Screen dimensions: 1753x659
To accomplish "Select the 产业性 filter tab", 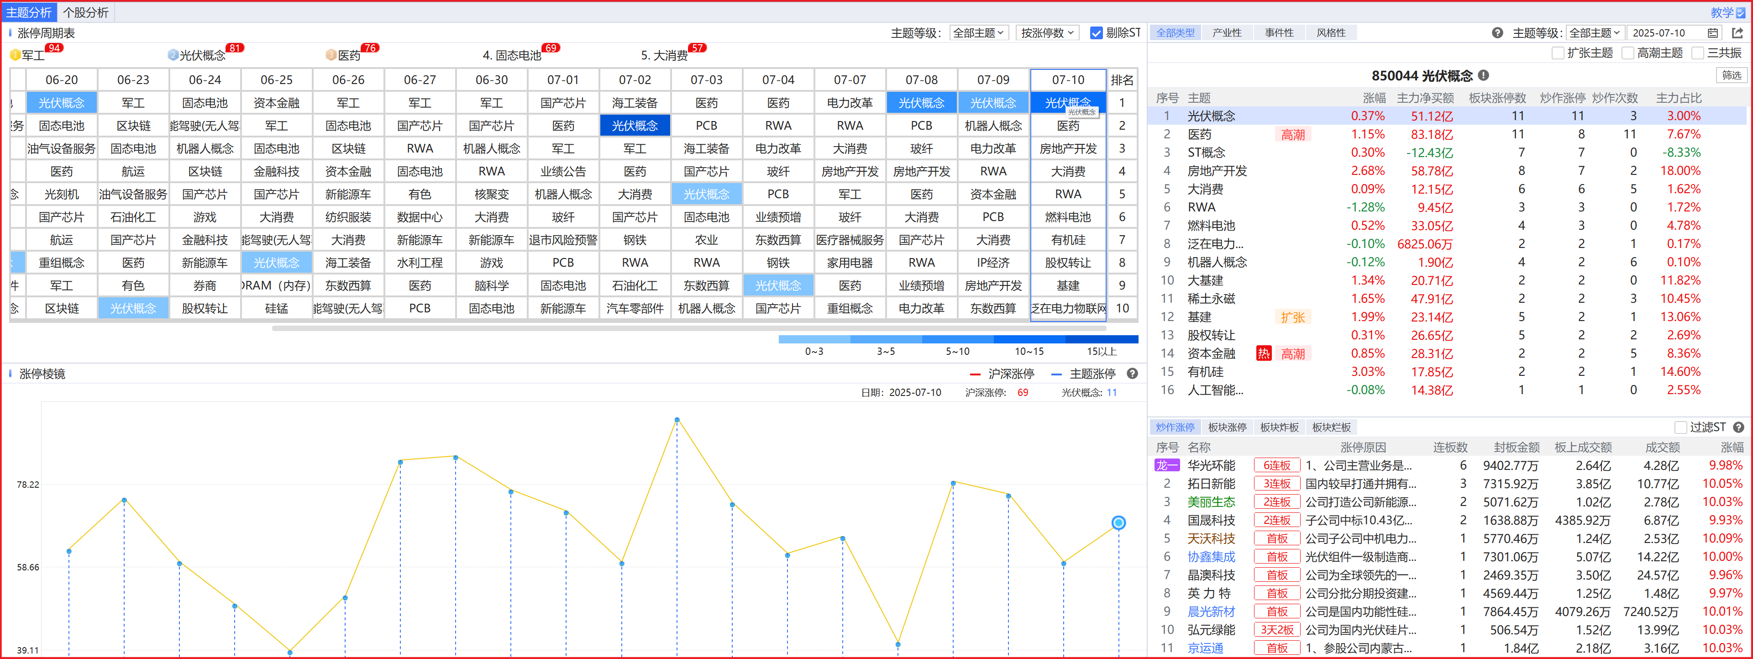I will click(1227, 33).
